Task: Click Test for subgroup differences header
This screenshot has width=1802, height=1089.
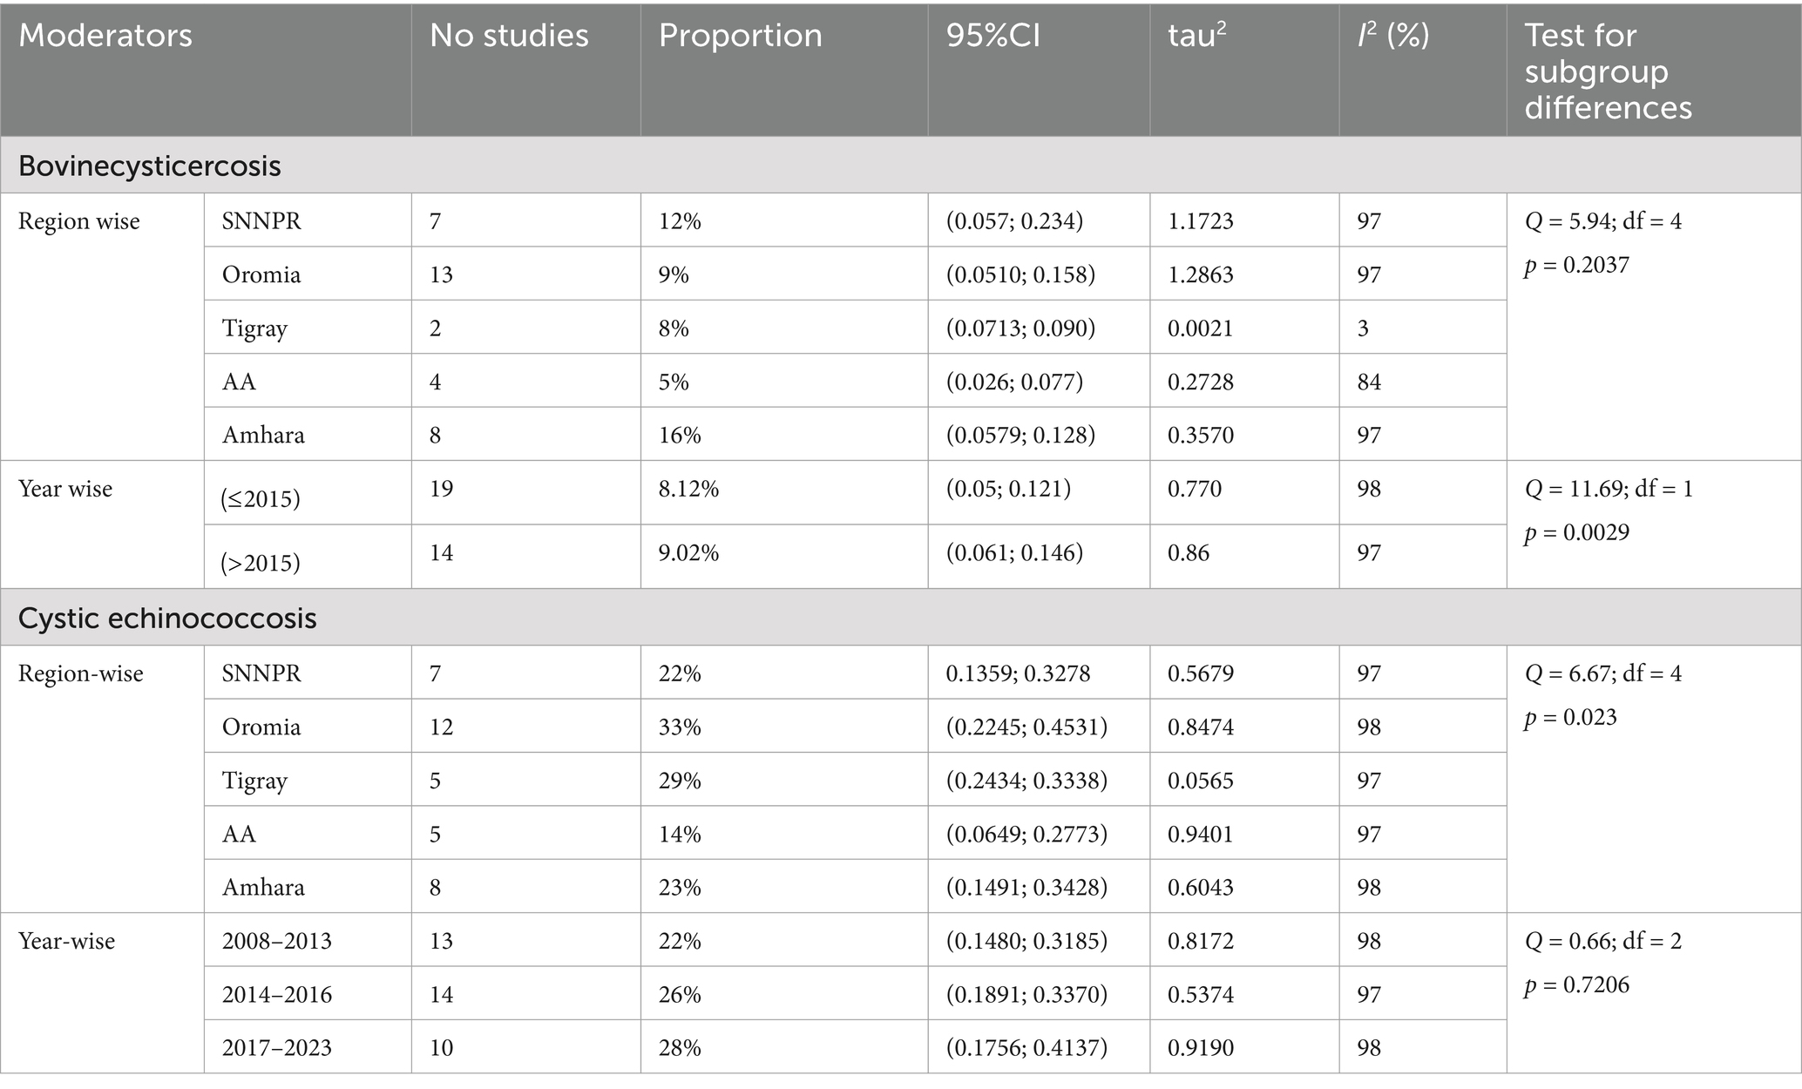Action: (x=1608, y=71)
